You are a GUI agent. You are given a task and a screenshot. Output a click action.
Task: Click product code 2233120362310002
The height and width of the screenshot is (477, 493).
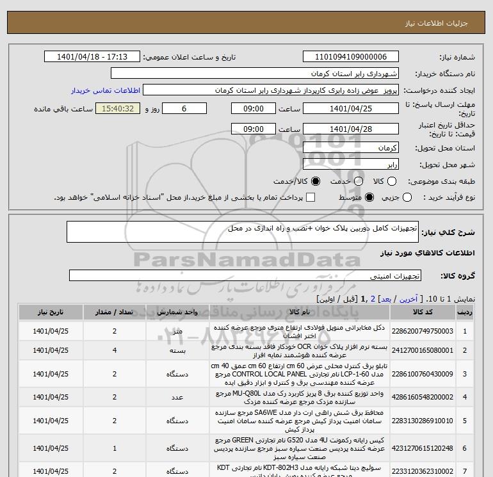[423, 471]
